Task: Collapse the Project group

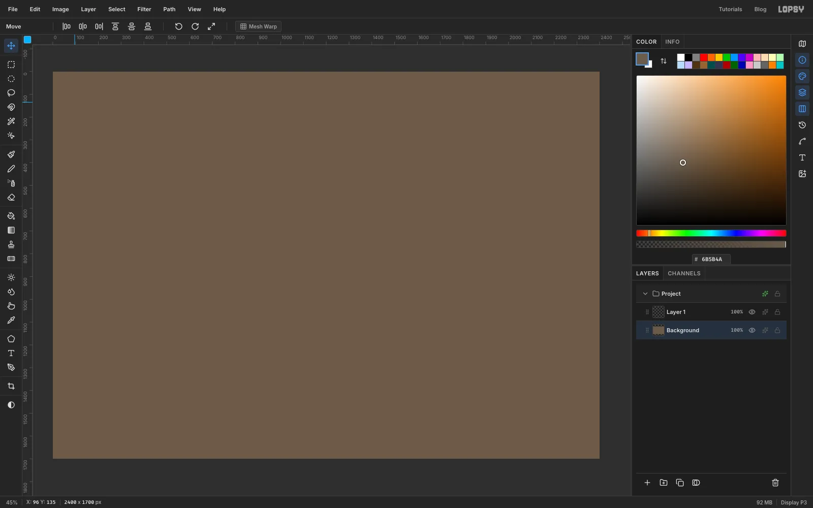Action: [x=645, y=294]
